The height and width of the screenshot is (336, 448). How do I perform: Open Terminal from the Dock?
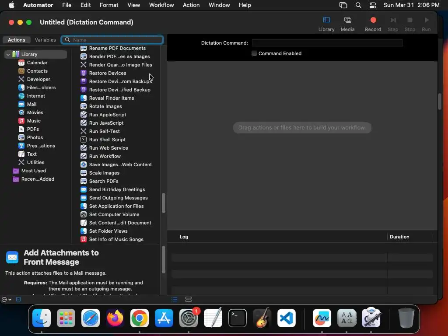point(238,318)
